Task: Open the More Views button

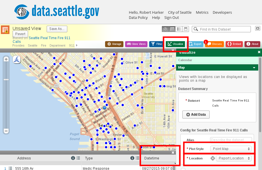Action: point(136,44)
